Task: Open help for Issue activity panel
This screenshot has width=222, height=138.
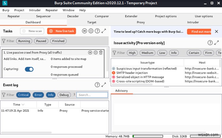Action: tap(210, 43)
